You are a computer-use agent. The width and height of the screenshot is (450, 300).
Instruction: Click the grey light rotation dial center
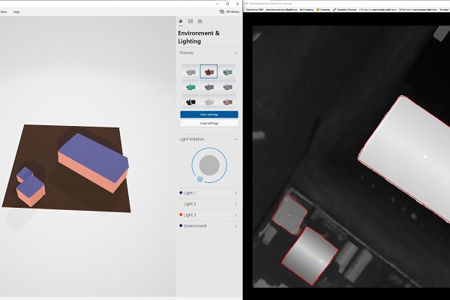209,165
